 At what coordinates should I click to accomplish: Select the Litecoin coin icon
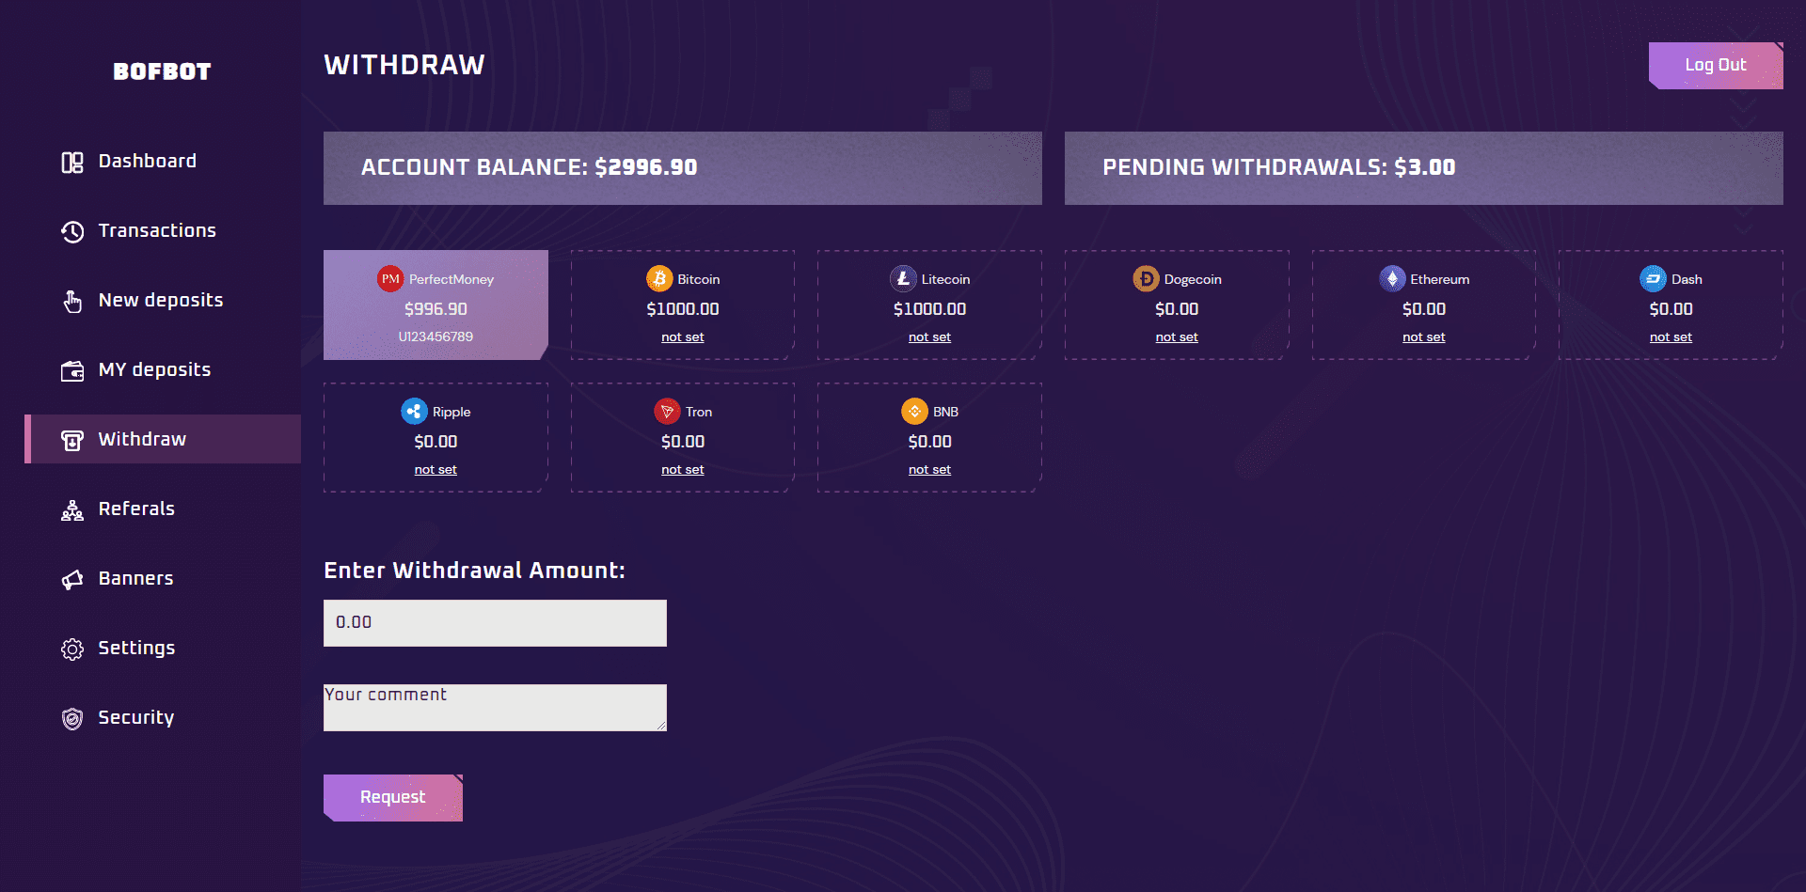pyautogui.click(x=903, y=279)
